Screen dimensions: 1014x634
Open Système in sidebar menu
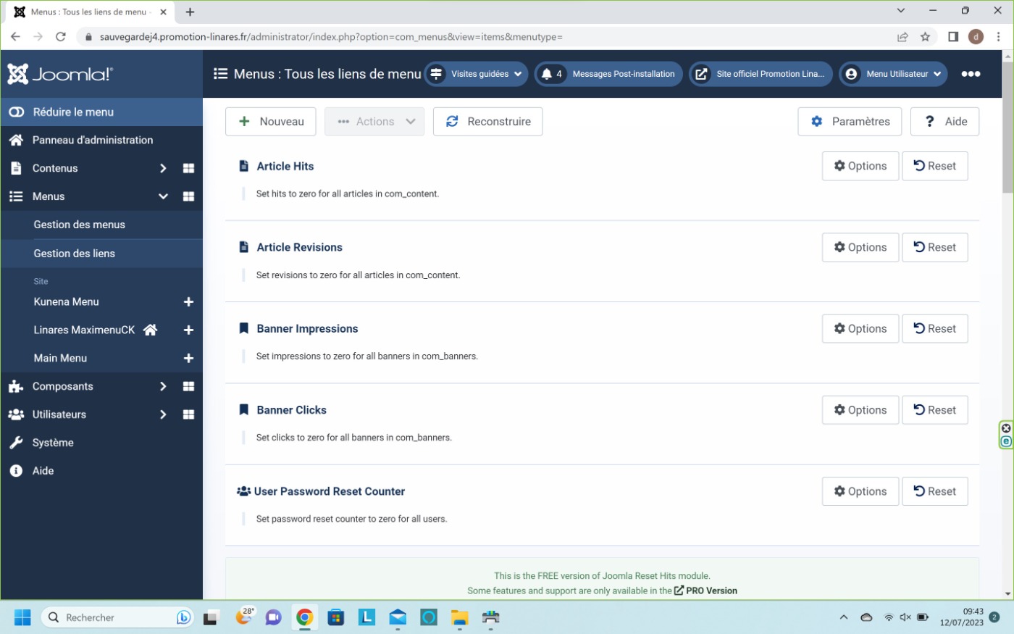tap(53, 443)
